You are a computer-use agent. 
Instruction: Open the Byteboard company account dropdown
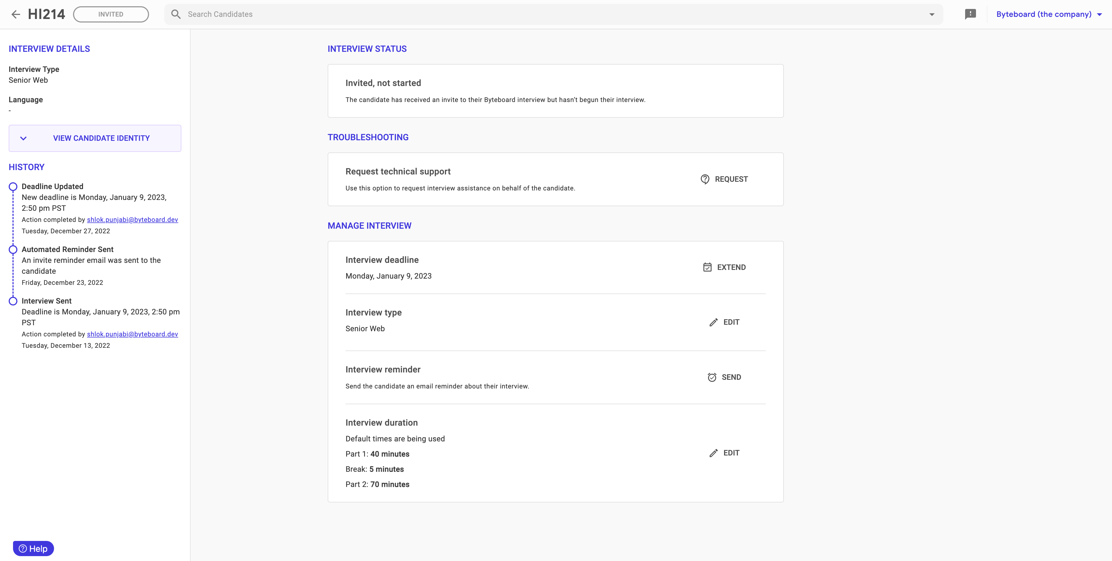[1048, 14]
